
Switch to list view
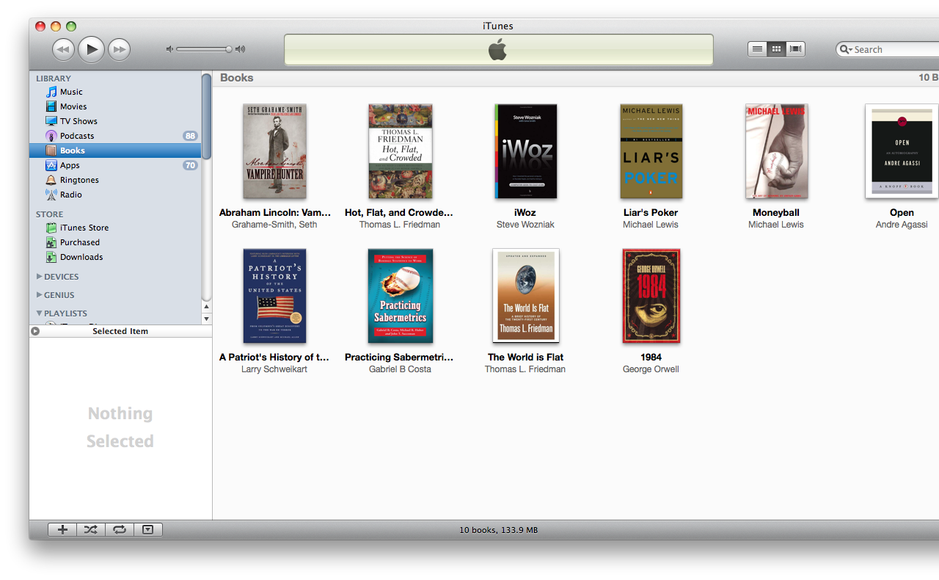(x=757, y=49)
